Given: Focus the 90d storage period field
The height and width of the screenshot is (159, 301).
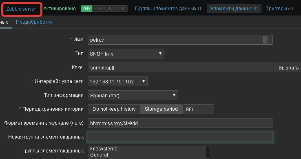Looking at the screenshot, I should (x=199, y=109).
